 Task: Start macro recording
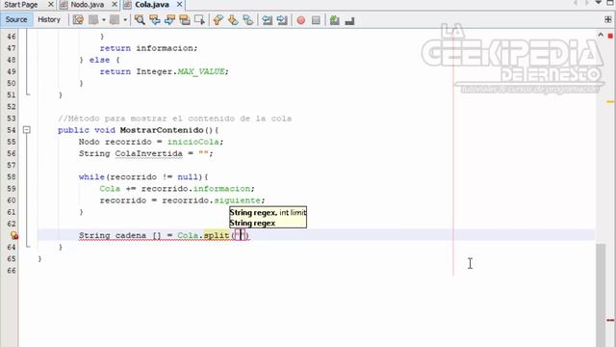(301, 20)
